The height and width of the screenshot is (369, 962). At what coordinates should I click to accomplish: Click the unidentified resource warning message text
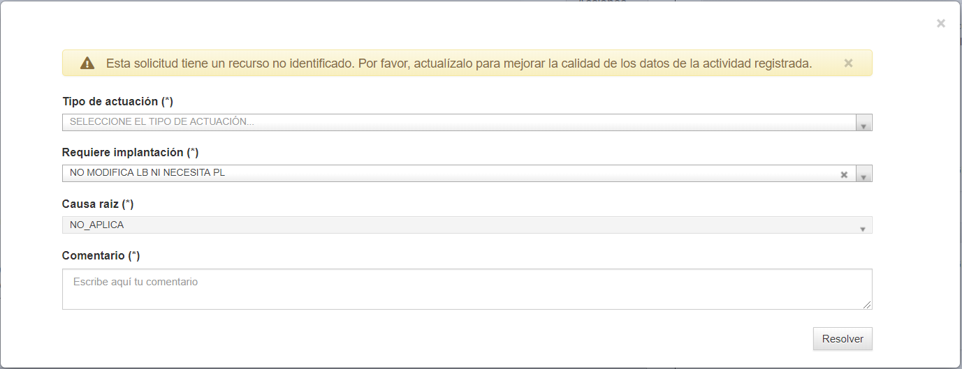click(459, 63)
